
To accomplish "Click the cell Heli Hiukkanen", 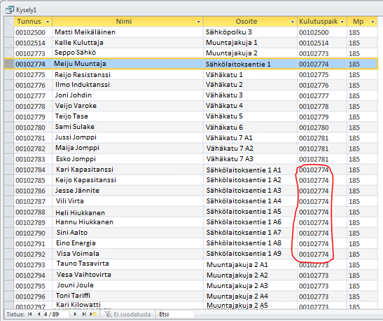I will [x=127, y=212].
